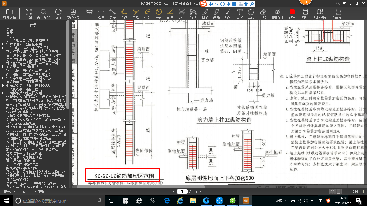Select the 画笔 pen tool
Image resolution: width=367 pixels, height=206 pixels.
[205, 14]
